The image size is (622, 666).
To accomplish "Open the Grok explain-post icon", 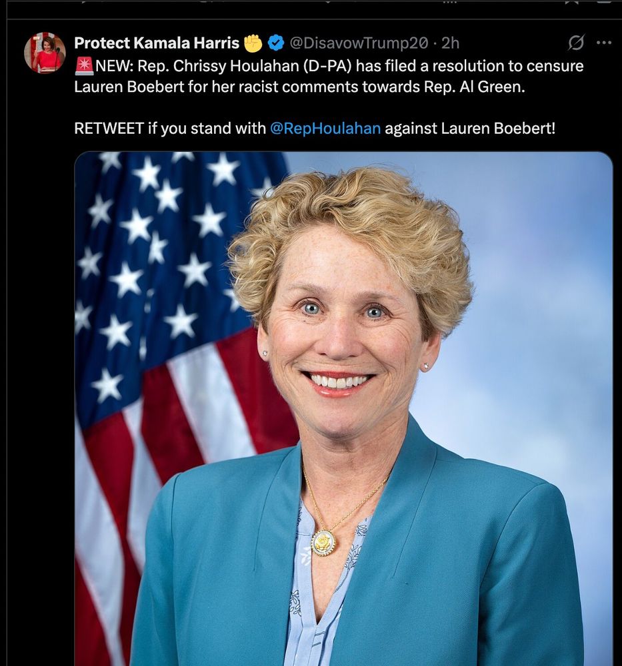I will tap(576, 43).
